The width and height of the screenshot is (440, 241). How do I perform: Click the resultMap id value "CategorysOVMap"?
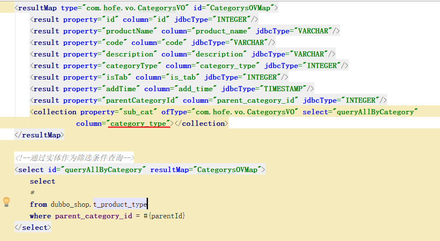[x=240, y=8]
